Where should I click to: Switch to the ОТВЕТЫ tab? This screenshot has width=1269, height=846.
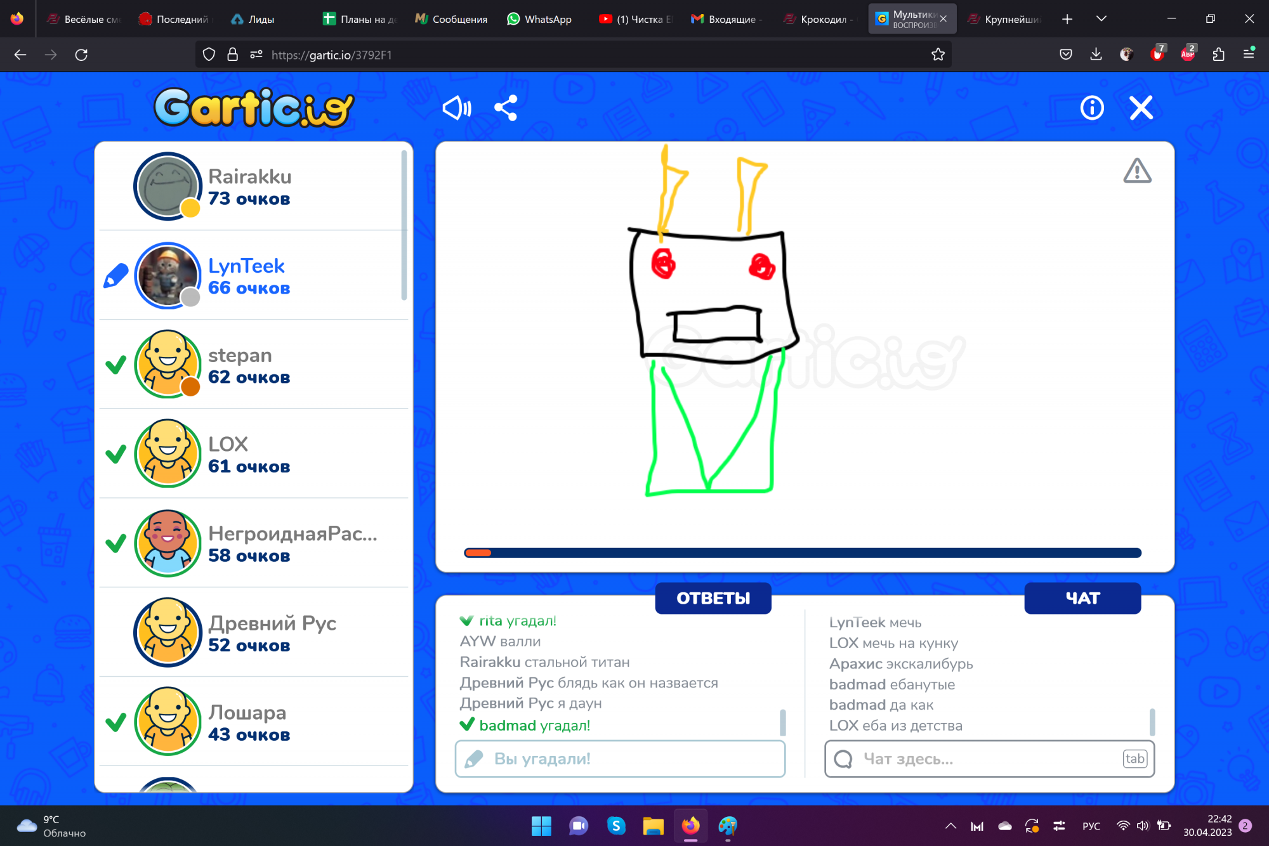tap(713, 597)
